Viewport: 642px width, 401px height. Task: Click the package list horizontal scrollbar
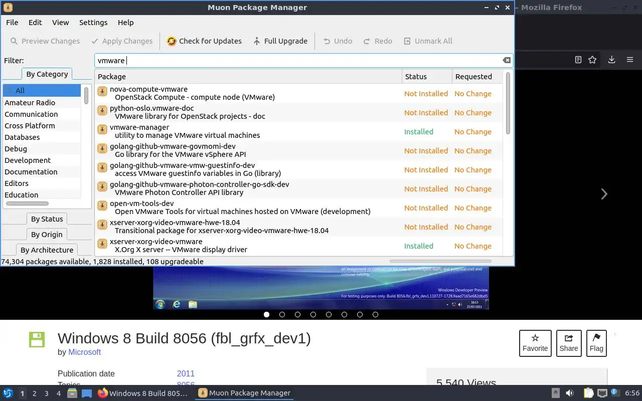(440, 261)
